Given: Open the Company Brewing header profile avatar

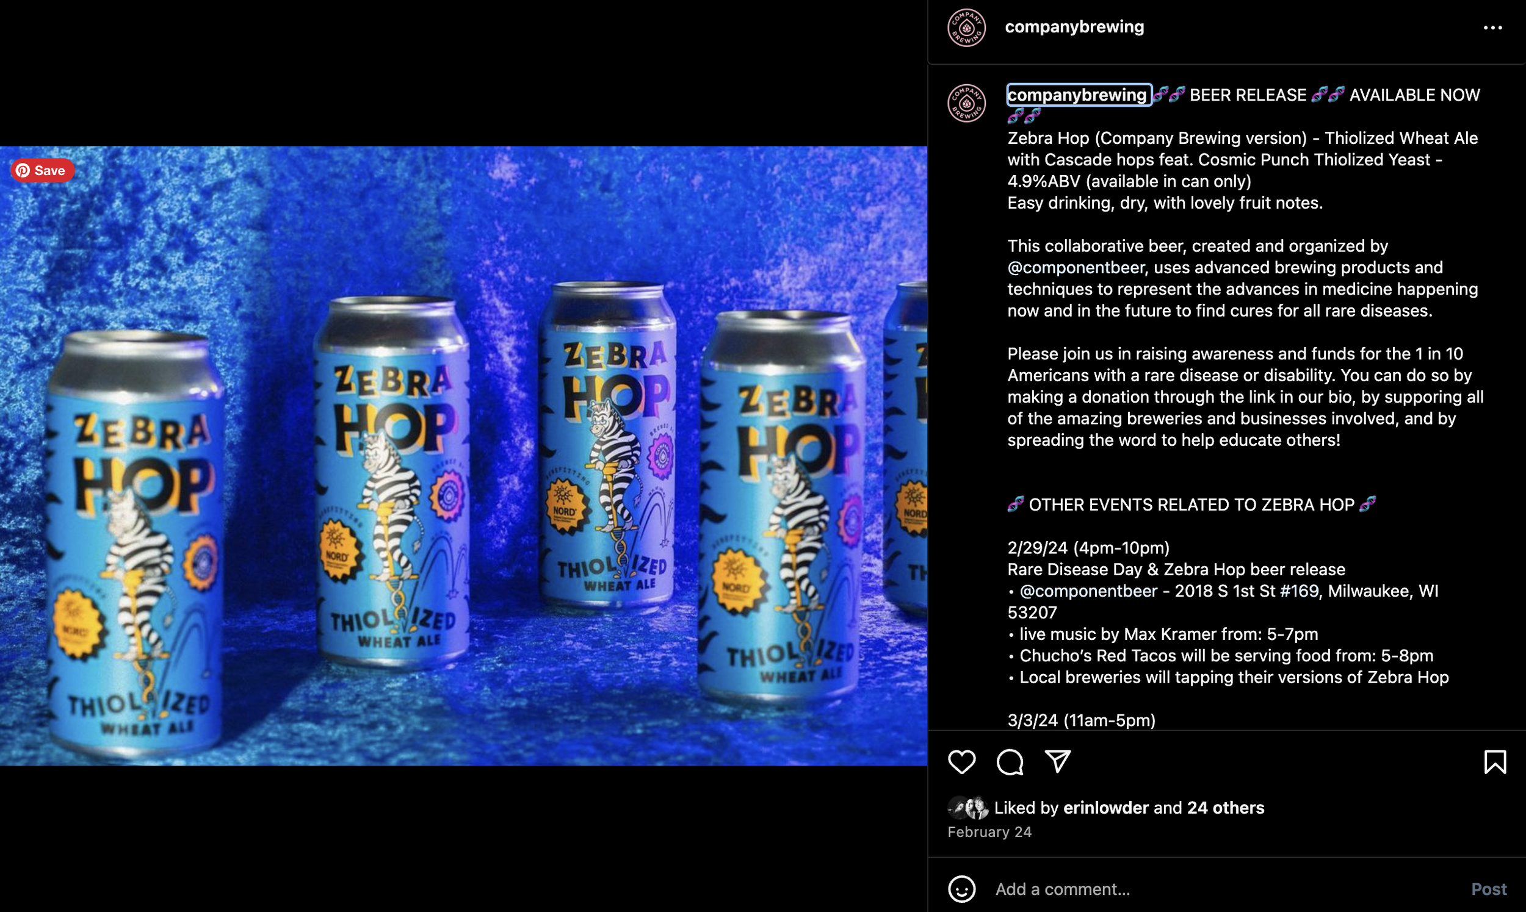Looking at the screenshot, I should pyautogui.click(x=966, y=27).
